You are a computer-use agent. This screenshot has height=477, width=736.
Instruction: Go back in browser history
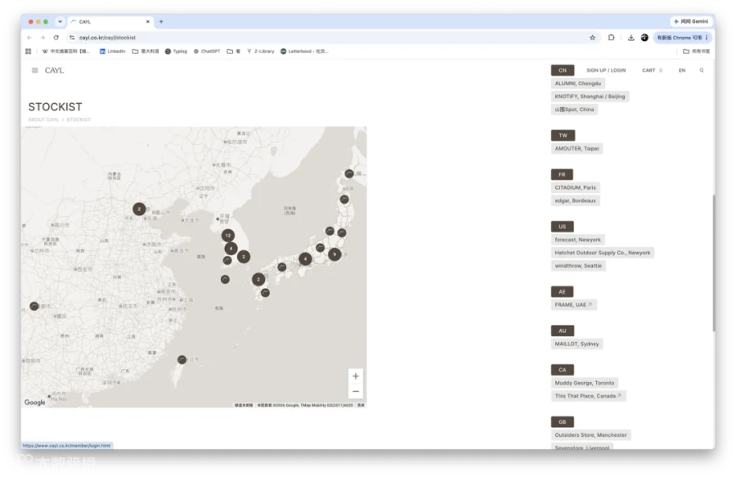pos(29,38)
